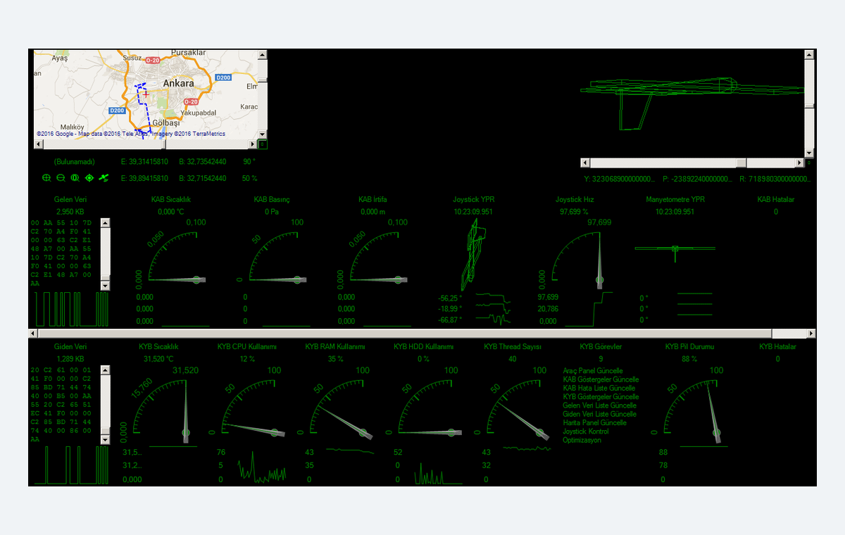This screenshot has width=845, height=535.
Task: Click the small green 0 box beside map scrollbar
Action: [x=263, y=144]
